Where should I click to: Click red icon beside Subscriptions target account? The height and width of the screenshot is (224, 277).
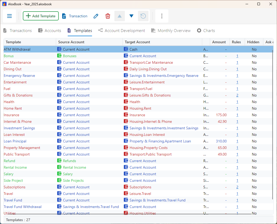(x=126, y=187)
